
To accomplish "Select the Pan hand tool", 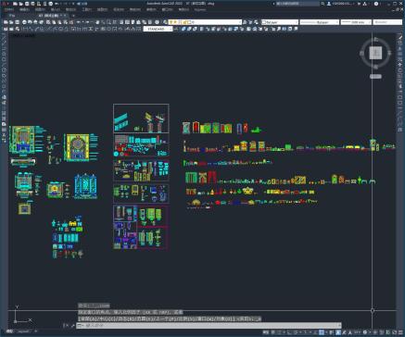I will [97, 22].
